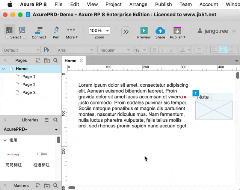Open the Team menu
240x190 pixels.
[186, 4]
